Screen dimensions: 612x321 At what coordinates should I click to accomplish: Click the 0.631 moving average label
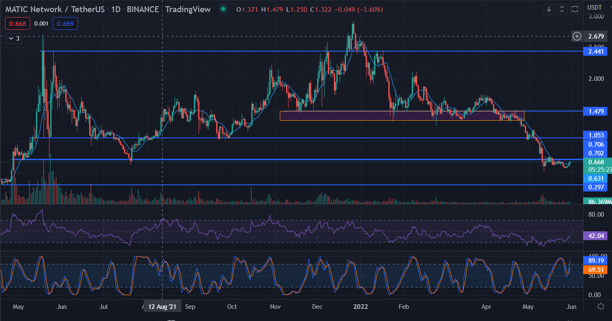coord(595,178)
